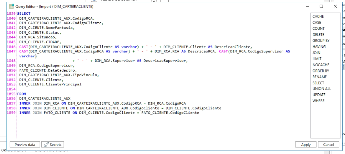Click DescricaoCliente alias on line 1846
The width and height of the screenshot is (345, 154).
click(233, 47)
